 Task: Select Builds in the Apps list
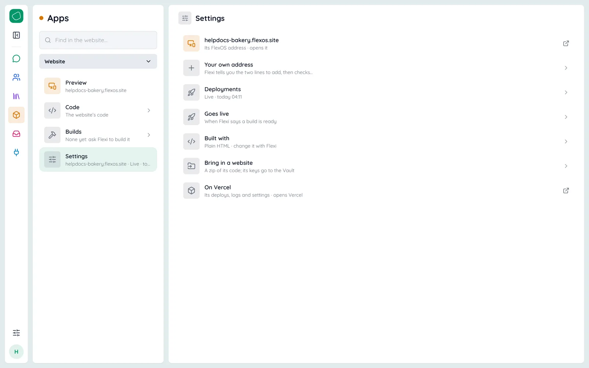[98, 135]
